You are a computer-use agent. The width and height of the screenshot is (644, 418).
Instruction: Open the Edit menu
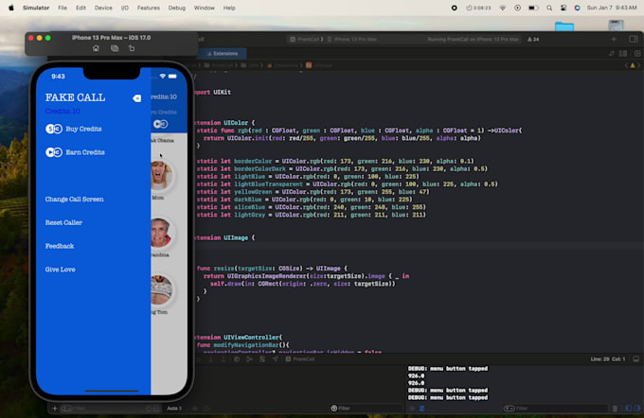pos(80,8)
